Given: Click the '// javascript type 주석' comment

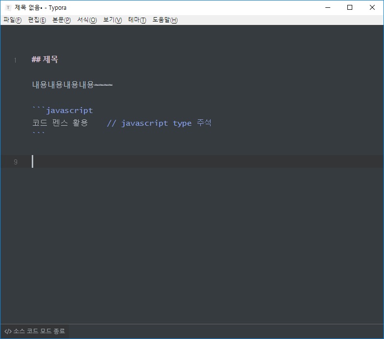Looking at the screenshot, I should (x=159, y=123).
